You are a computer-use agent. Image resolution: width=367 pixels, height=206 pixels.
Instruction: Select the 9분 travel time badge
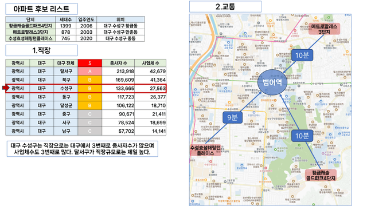pyautogui.click(x=232, y=117)
